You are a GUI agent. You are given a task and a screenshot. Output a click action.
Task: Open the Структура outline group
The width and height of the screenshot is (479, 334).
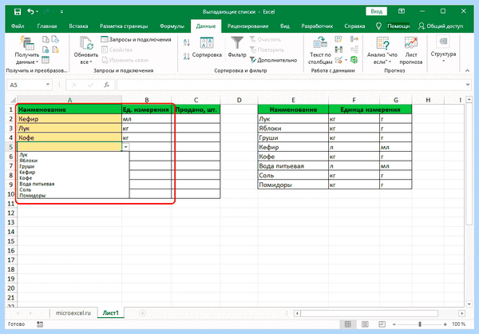[443, 49]
